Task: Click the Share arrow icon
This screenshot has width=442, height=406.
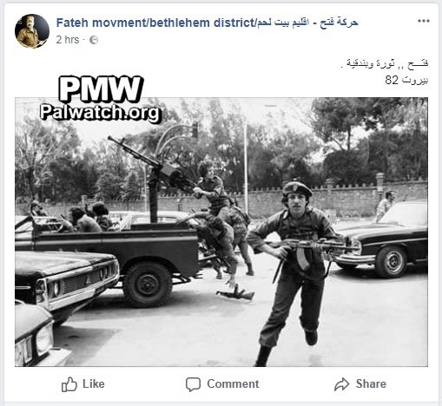Action: (x=342, y=384)
